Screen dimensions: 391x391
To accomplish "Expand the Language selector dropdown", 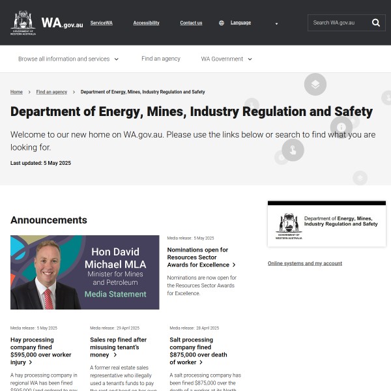I will pyautogui.click(x=276, y=23).
